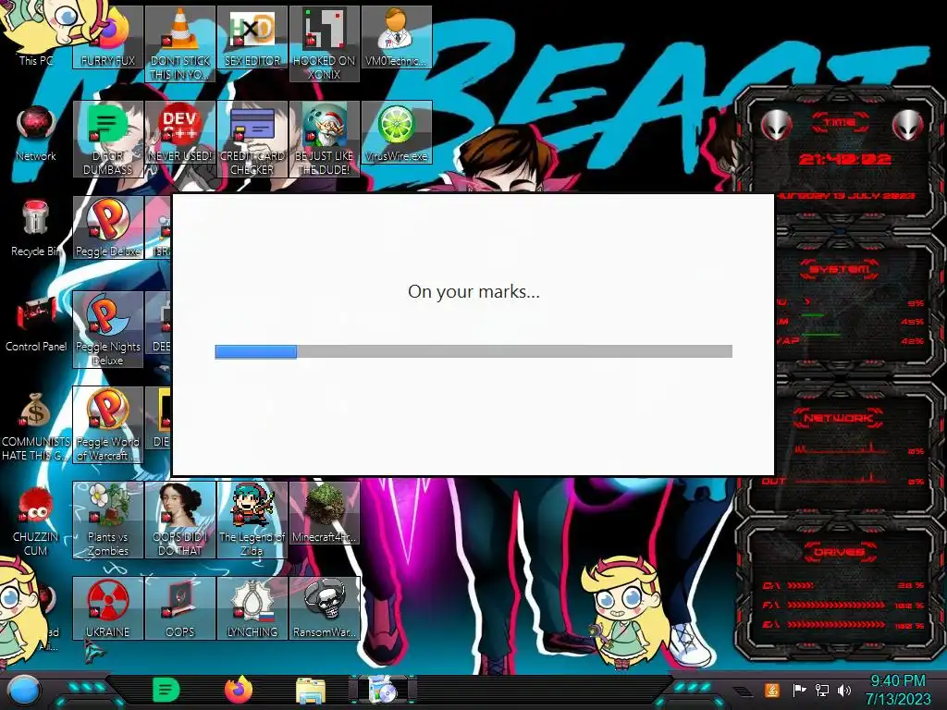947x710 pixels.
Task: Select the Peggle World of Warcraft shortcut
Action: tap(108, 425)
